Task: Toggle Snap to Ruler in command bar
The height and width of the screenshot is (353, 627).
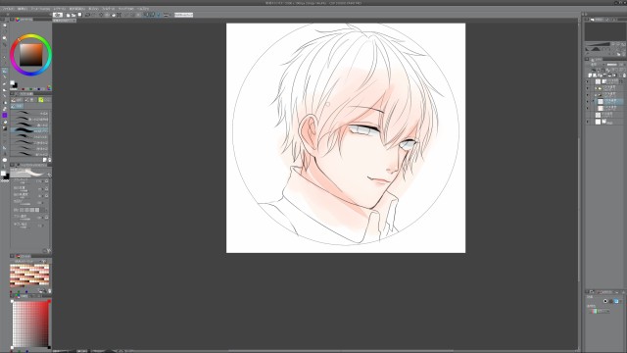Action: 146,15
